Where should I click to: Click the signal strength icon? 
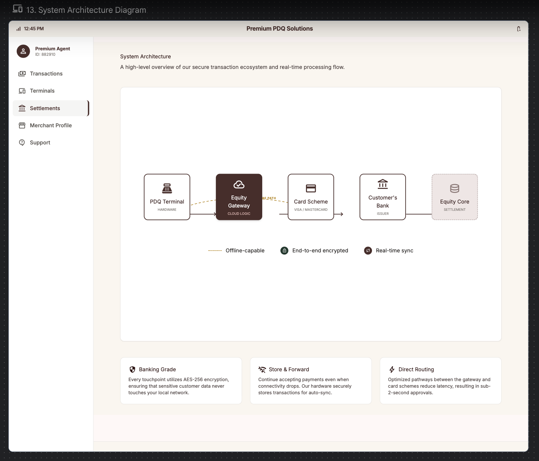point(19,29)
